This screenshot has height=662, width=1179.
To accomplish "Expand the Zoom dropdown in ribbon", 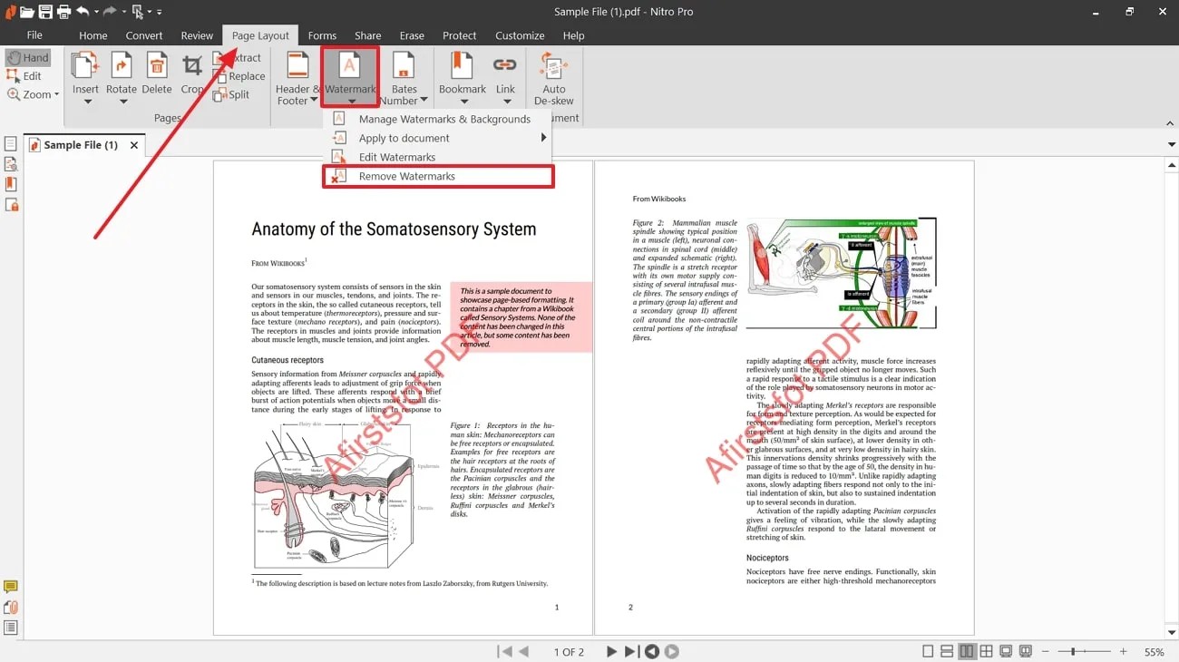I will [x=34, y=94].
